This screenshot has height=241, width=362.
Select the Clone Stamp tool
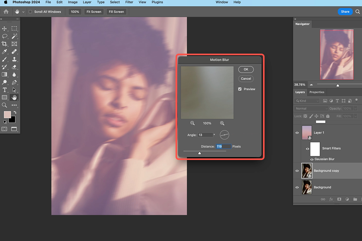pos(14,59)
